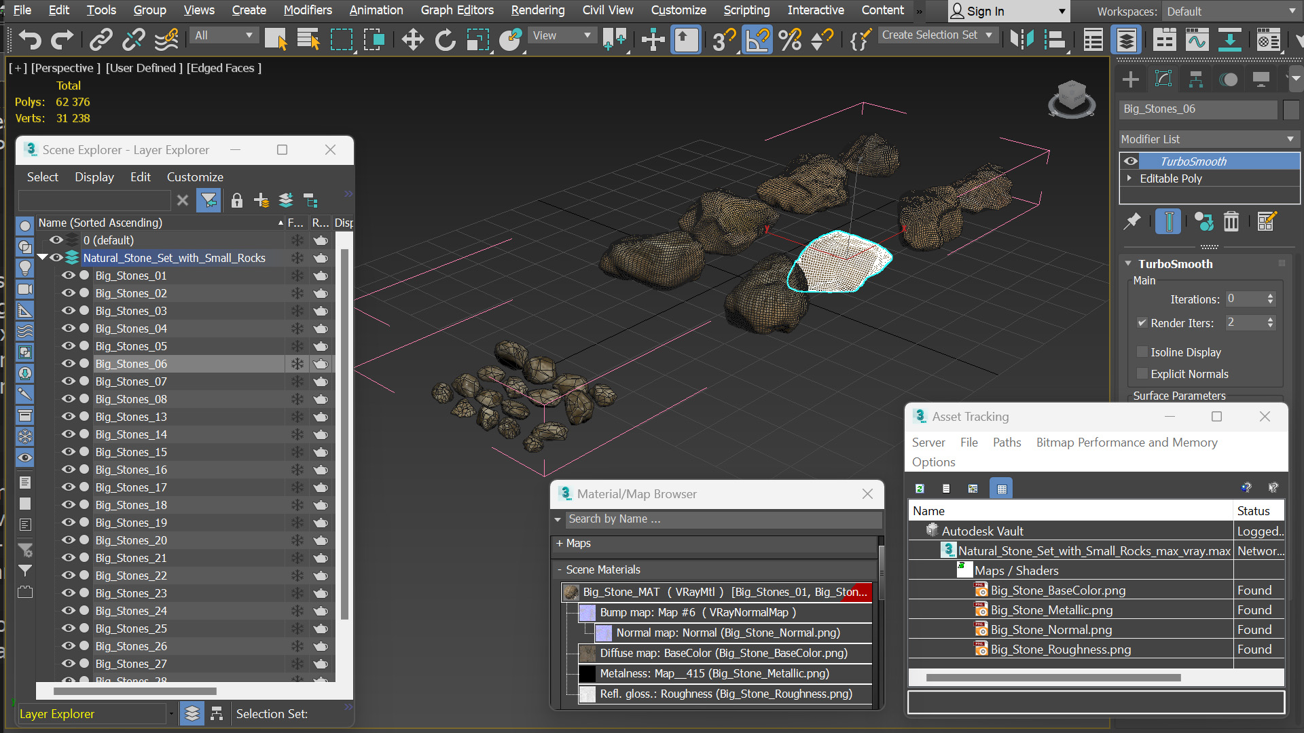Click the Redo arrow in main toolbar
Viewport: 1304px width, 733px height.
point(62,39)
